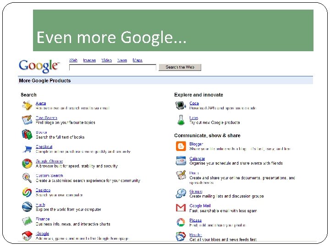This screenshot has width=330, height=247.
Task: Follow the Desktop link
Action: (x=43, y=190)
